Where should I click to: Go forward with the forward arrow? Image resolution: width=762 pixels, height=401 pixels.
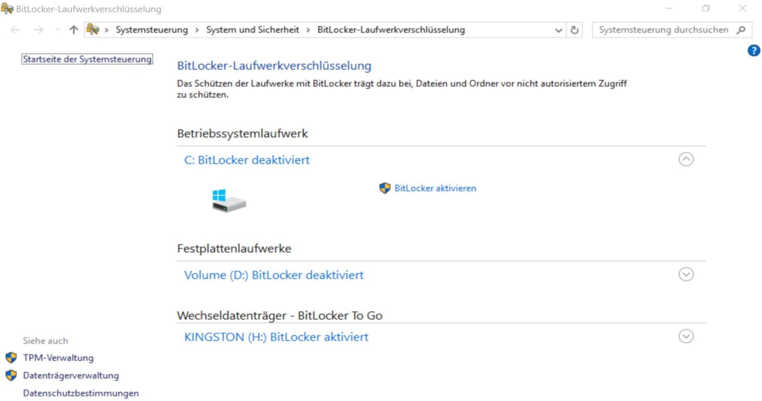point(39,30)
